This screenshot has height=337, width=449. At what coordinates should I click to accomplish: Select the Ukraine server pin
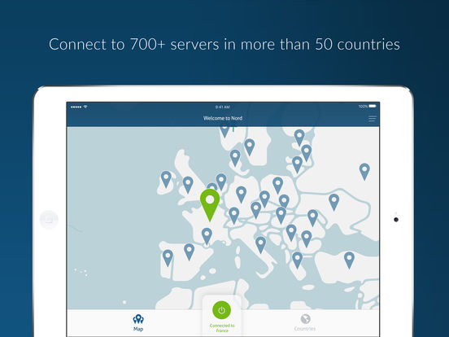[x=333, y=202]
